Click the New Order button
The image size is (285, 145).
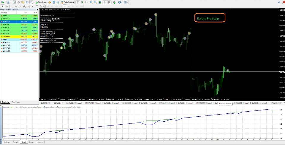(41, 2)
